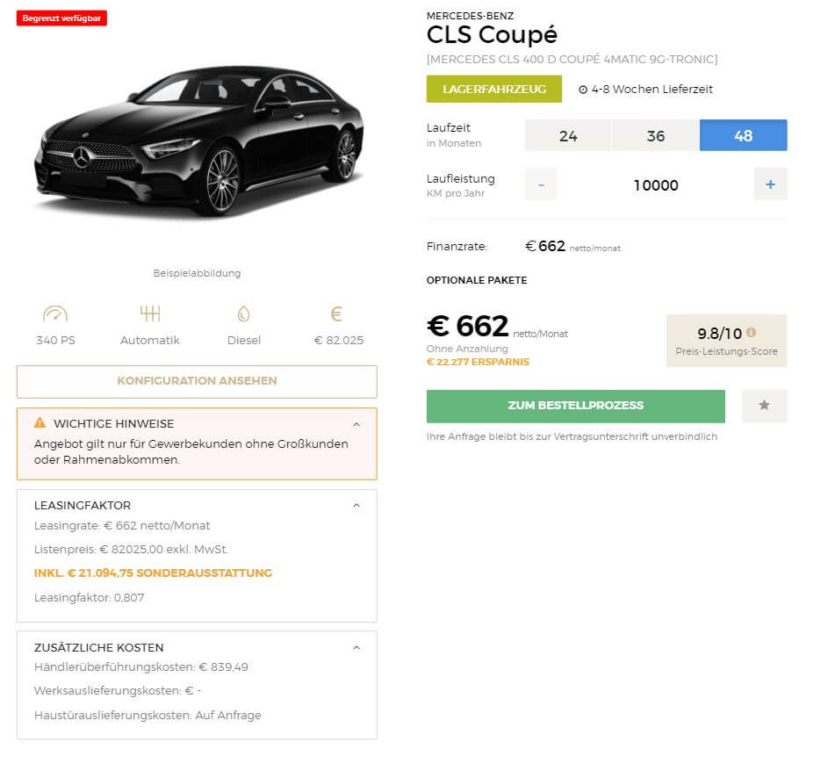Click the speedometer icon above 340 PS
The image size is (835, 771).
point(55,313)
